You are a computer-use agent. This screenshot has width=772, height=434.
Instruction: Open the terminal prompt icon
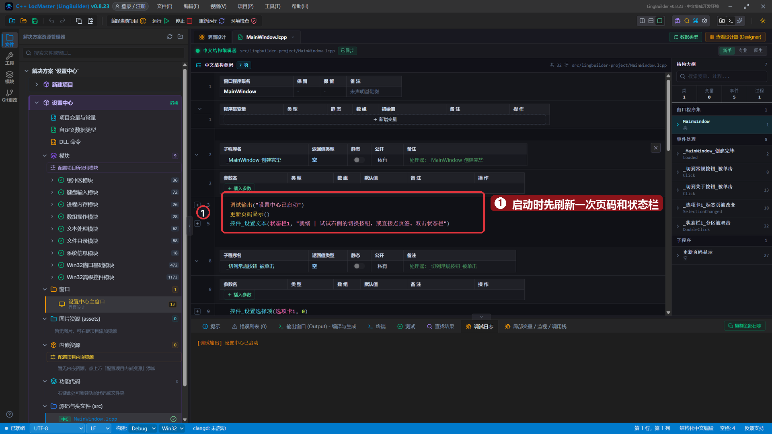[731, 21]
